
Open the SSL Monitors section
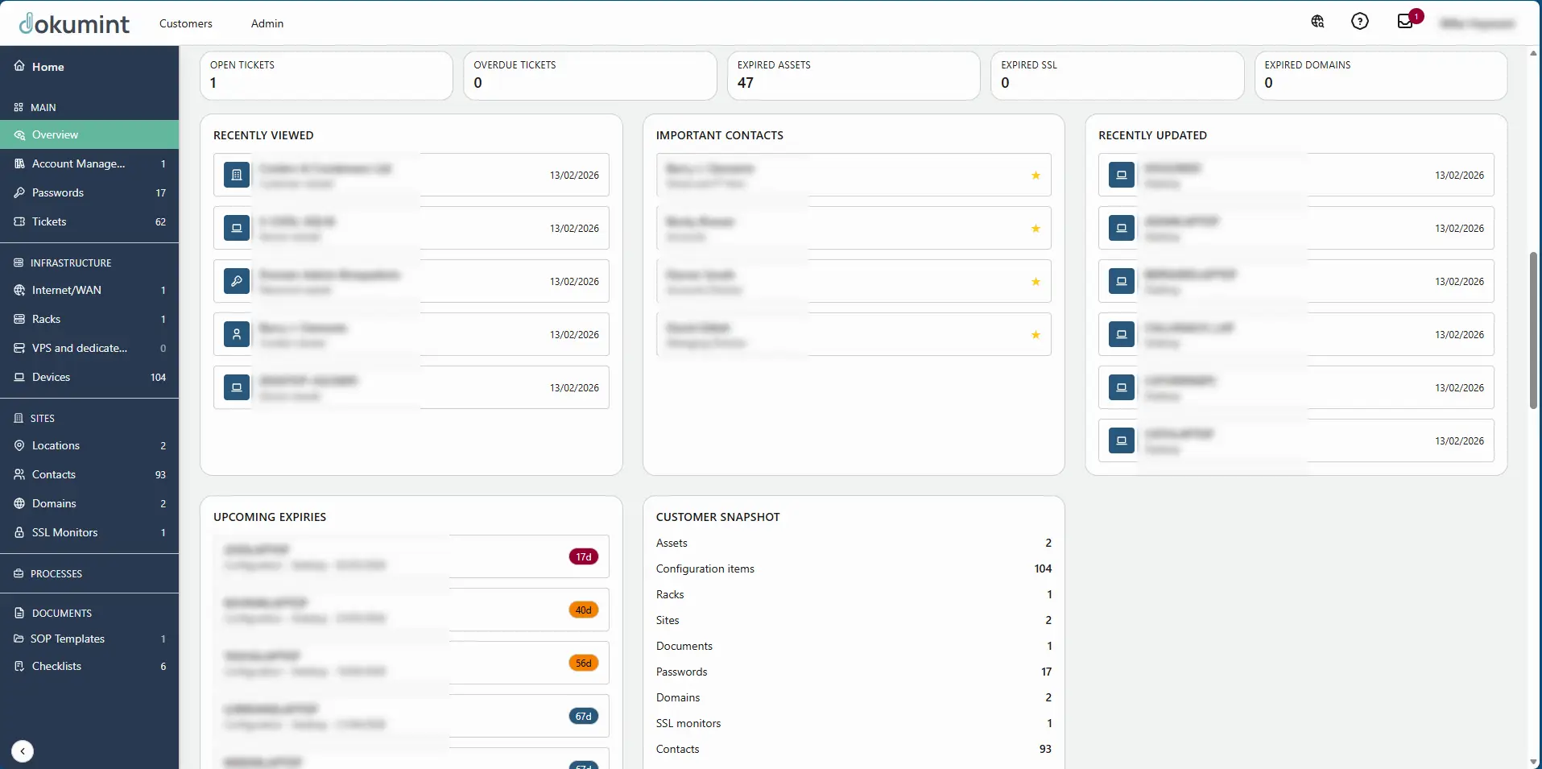pyautogui.click(x=65, y=532)
